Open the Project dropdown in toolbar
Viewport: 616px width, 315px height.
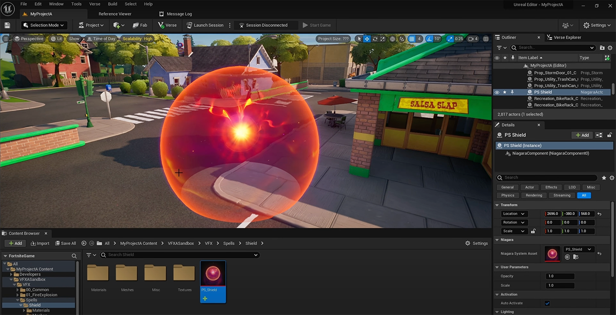91,25
